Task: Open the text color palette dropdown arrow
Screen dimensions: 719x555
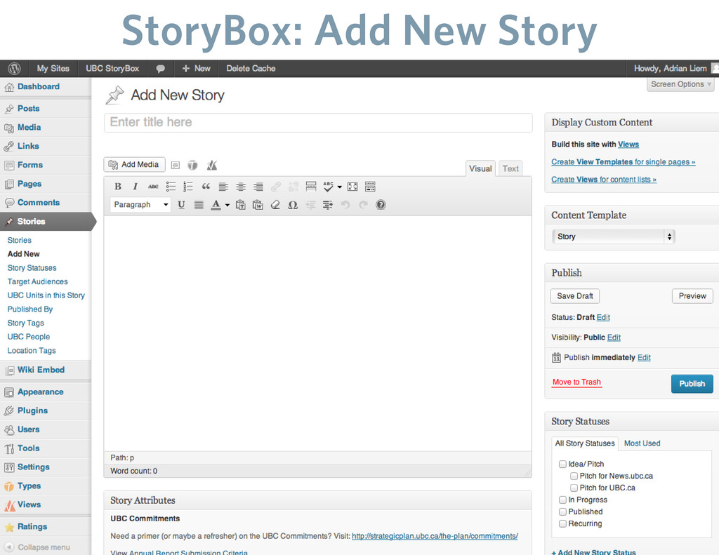Action: click(x=227, y=206)
